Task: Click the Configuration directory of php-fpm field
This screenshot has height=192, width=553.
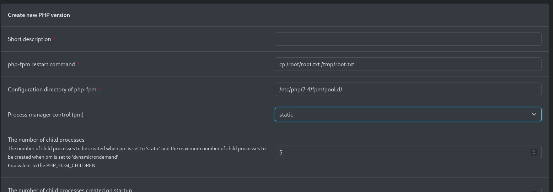Action: 408,89
